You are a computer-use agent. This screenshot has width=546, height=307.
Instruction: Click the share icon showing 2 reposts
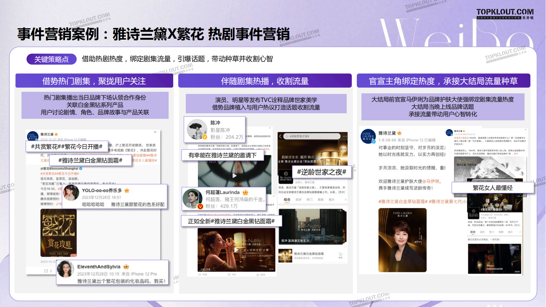pyautogui.click(x=46, y=271)
